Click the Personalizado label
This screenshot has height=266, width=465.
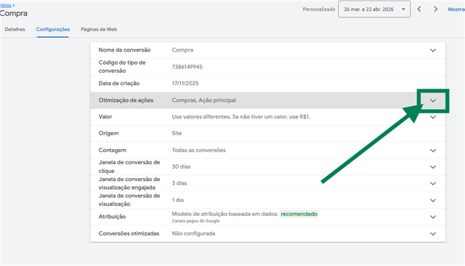click(319, 9)
